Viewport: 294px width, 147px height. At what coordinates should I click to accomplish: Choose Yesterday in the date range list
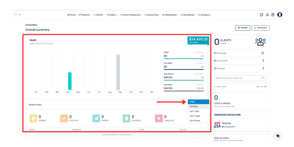click(x=194, y=106)
